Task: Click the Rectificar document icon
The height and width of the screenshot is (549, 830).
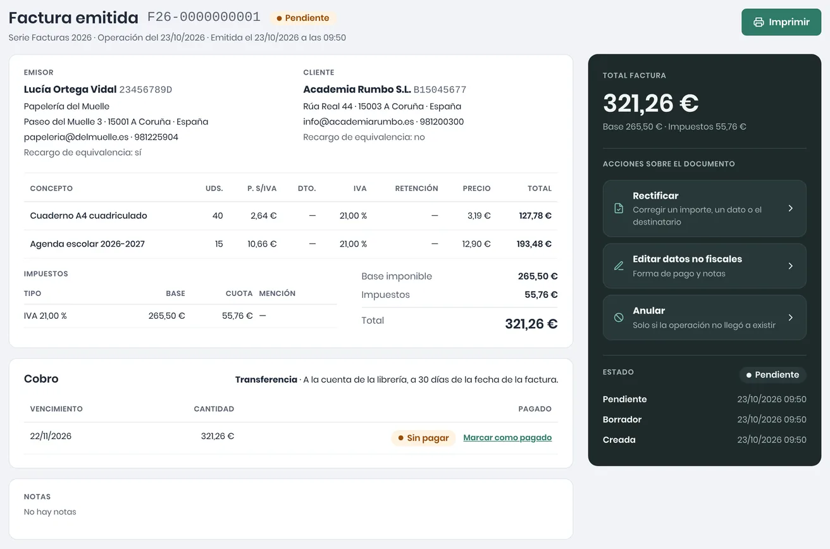Action: 619,208
